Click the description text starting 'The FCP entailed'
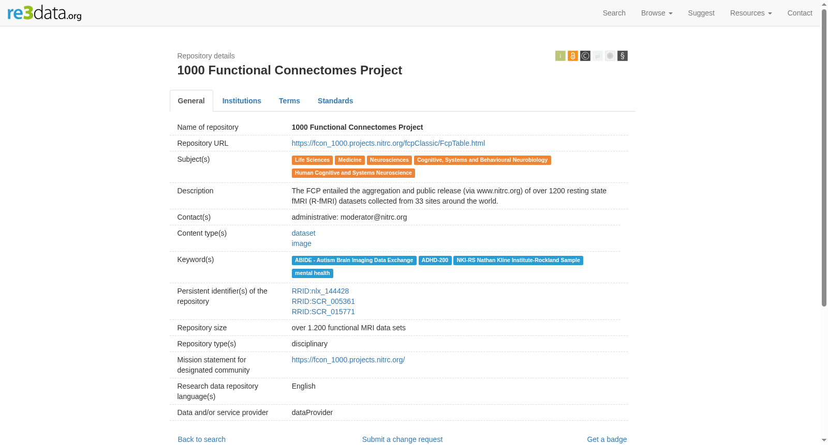Screen dimensions: 828x445 [449, 196]
